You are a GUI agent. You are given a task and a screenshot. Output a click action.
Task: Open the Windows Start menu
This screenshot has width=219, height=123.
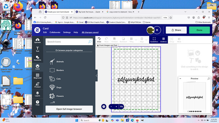[x=77, y=120]
